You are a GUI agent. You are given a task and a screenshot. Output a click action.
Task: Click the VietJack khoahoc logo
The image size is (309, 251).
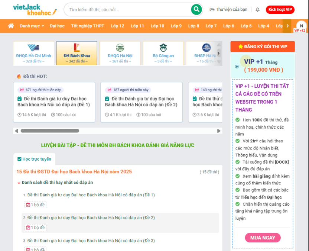point(35,10)
